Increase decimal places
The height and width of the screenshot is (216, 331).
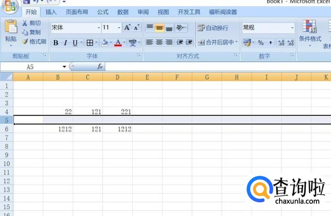(x=281, y=43)
